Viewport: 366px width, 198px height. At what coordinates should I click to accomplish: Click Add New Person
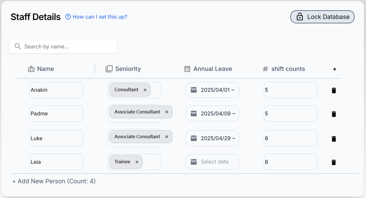coord(54,181)
